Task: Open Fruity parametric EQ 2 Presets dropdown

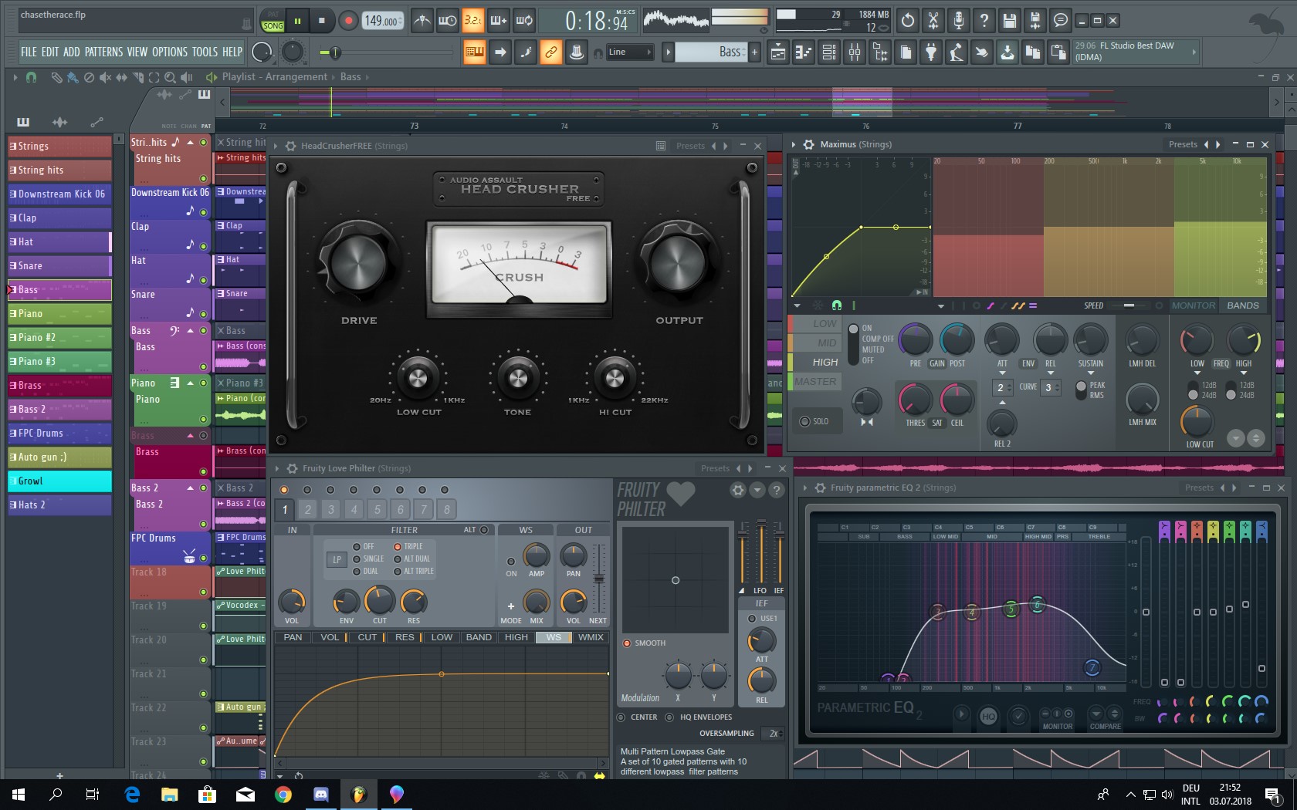Action: tap(1199, 488)
